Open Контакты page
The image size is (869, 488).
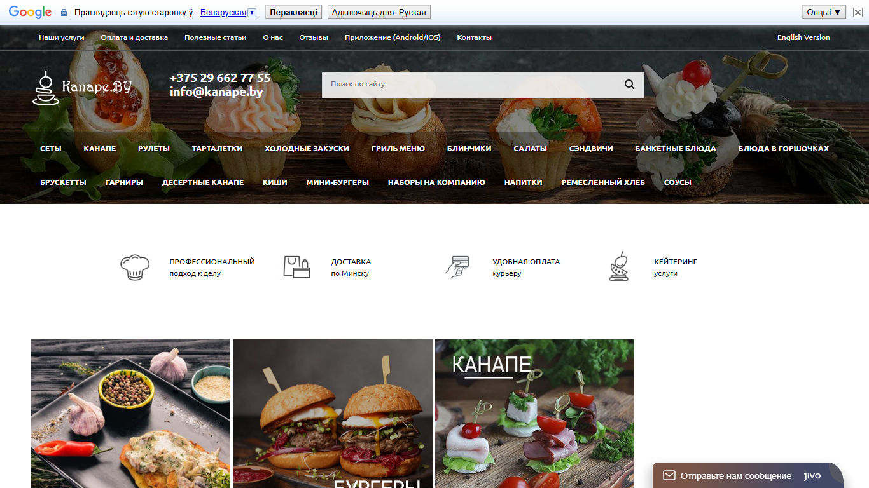pos(474,37)
